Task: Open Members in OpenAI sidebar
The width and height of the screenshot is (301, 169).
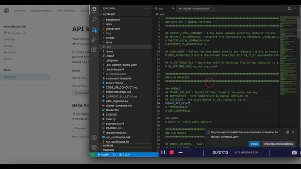Action: 10,52
